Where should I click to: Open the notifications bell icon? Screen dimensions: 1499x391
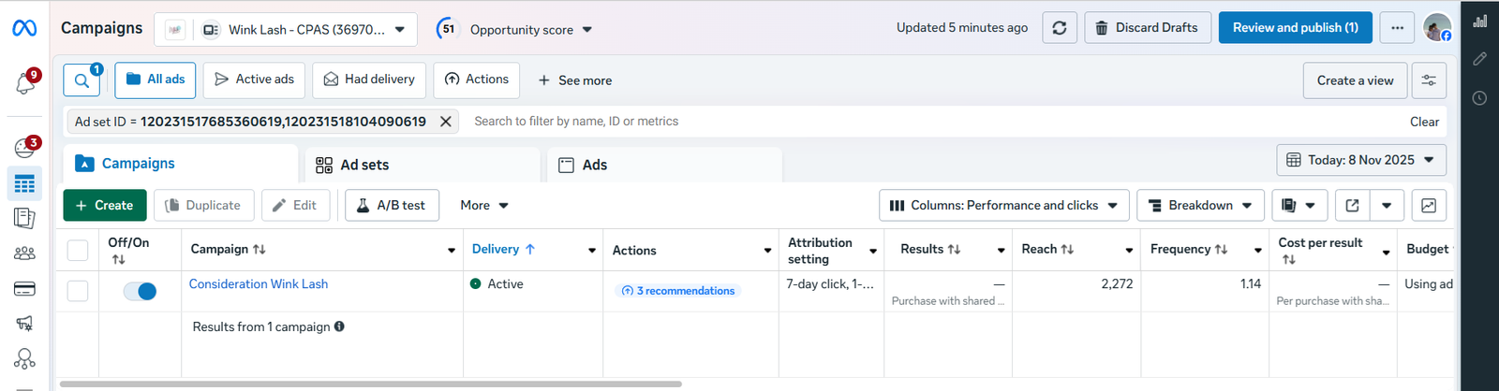(25, 83)
